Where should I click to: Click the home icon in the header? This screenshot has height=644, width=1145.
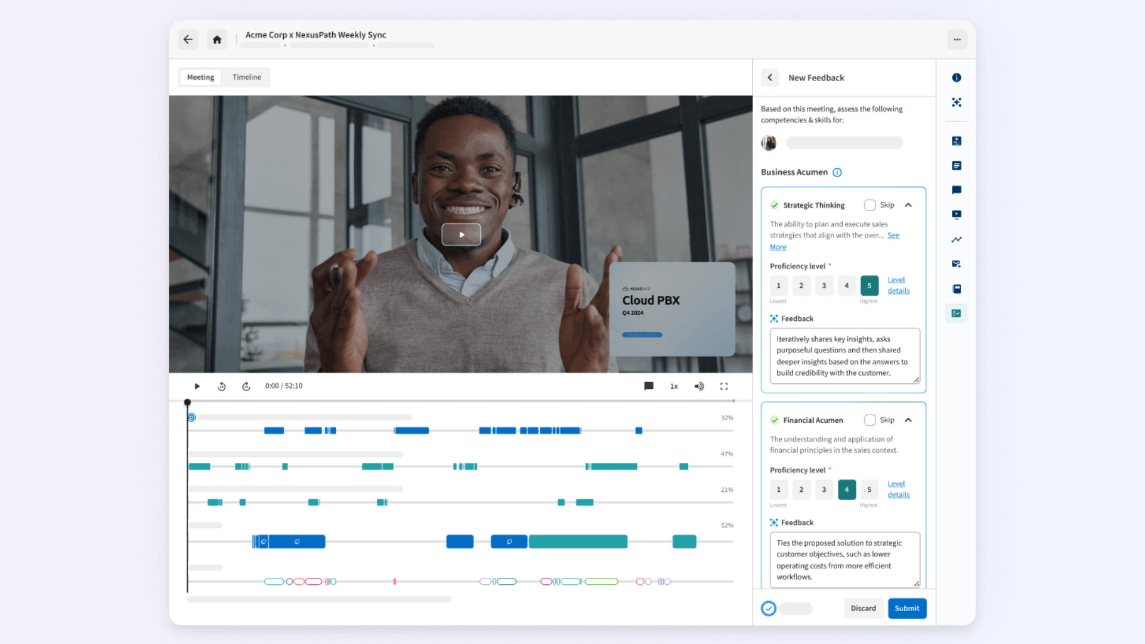pos(217,40)
